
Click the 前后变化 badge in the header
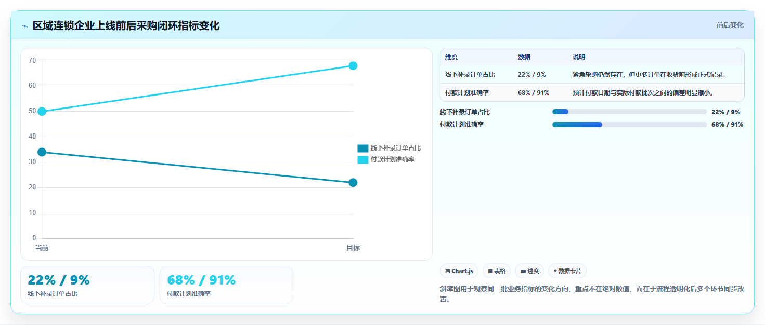(x=730, y=25)
